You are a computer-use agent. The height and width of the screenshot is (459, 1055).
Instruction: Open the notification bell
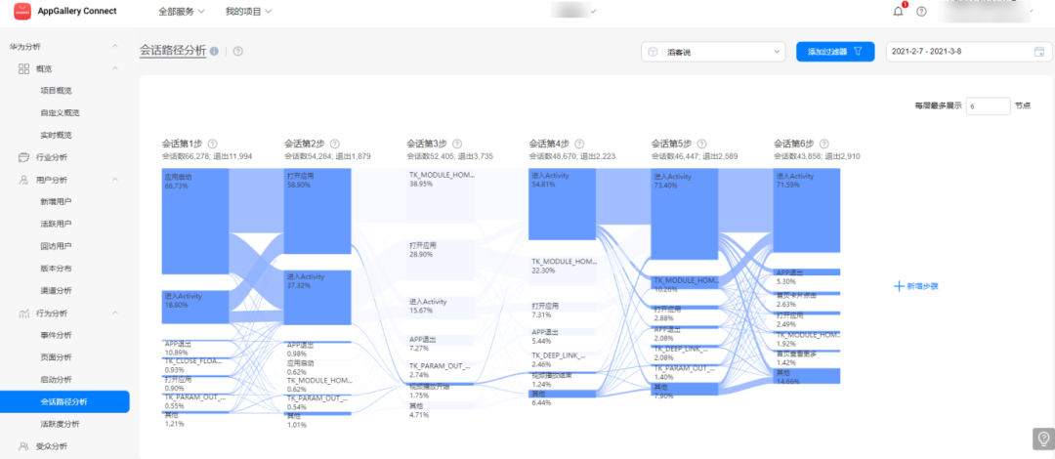[899, 12]
